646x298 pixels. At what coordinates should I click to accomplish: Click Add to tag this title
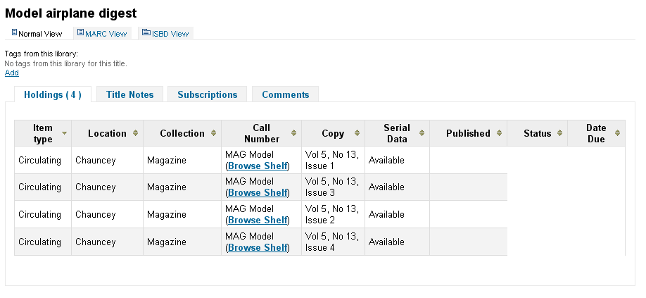pos(12,73)
